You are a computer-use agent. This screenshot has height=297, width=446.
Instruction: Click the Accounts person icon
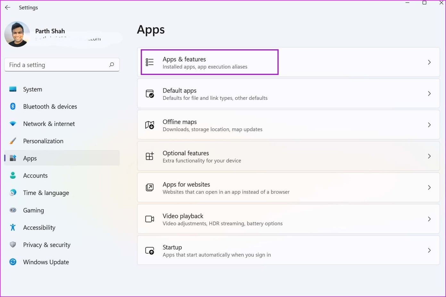tap(13, 175)
